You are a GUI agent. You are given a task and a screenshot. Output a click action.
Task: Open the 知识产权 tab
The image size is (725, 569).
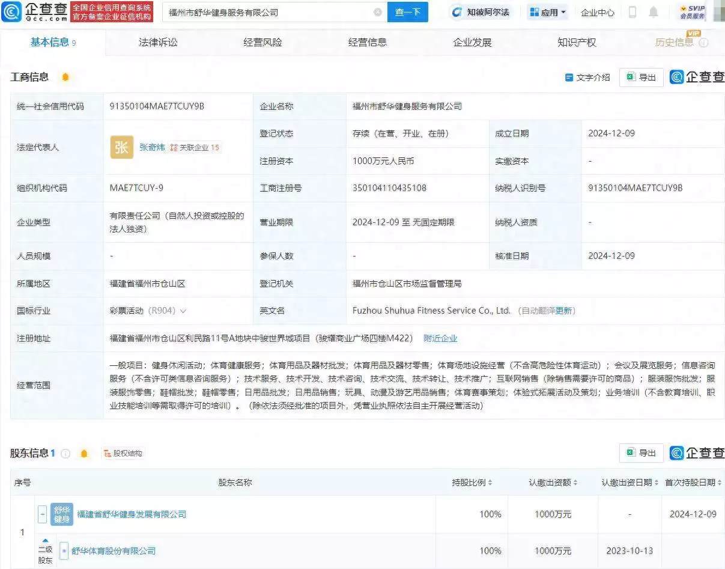click(x=577, y=43)
